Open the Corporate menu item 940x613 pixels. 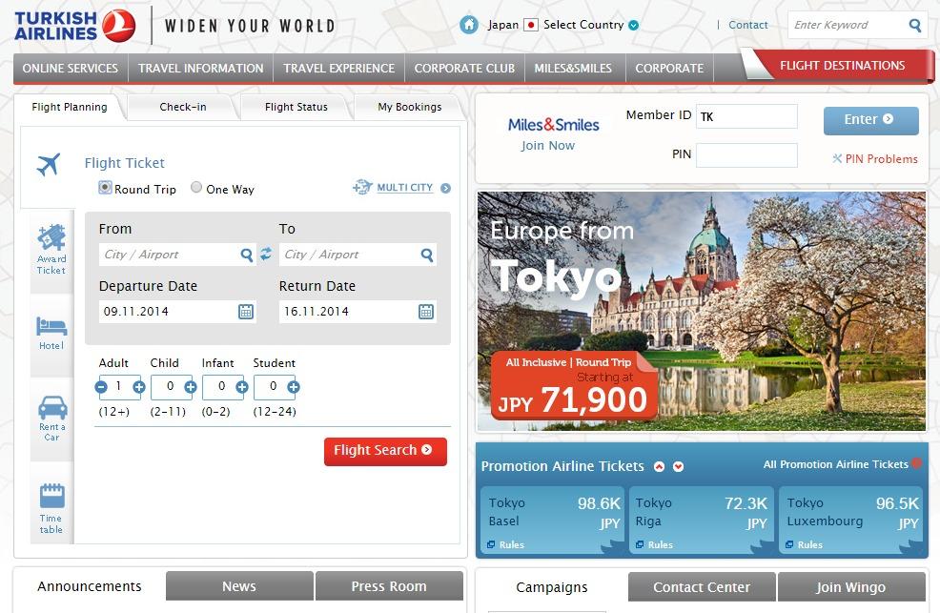(669, 69)
